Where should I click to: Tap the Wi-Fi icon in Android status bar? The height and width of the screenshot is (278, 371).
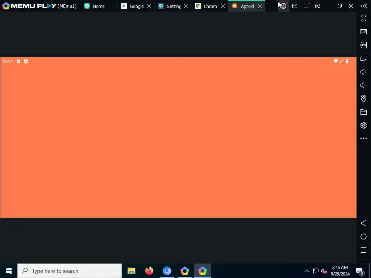pos(335,61)
